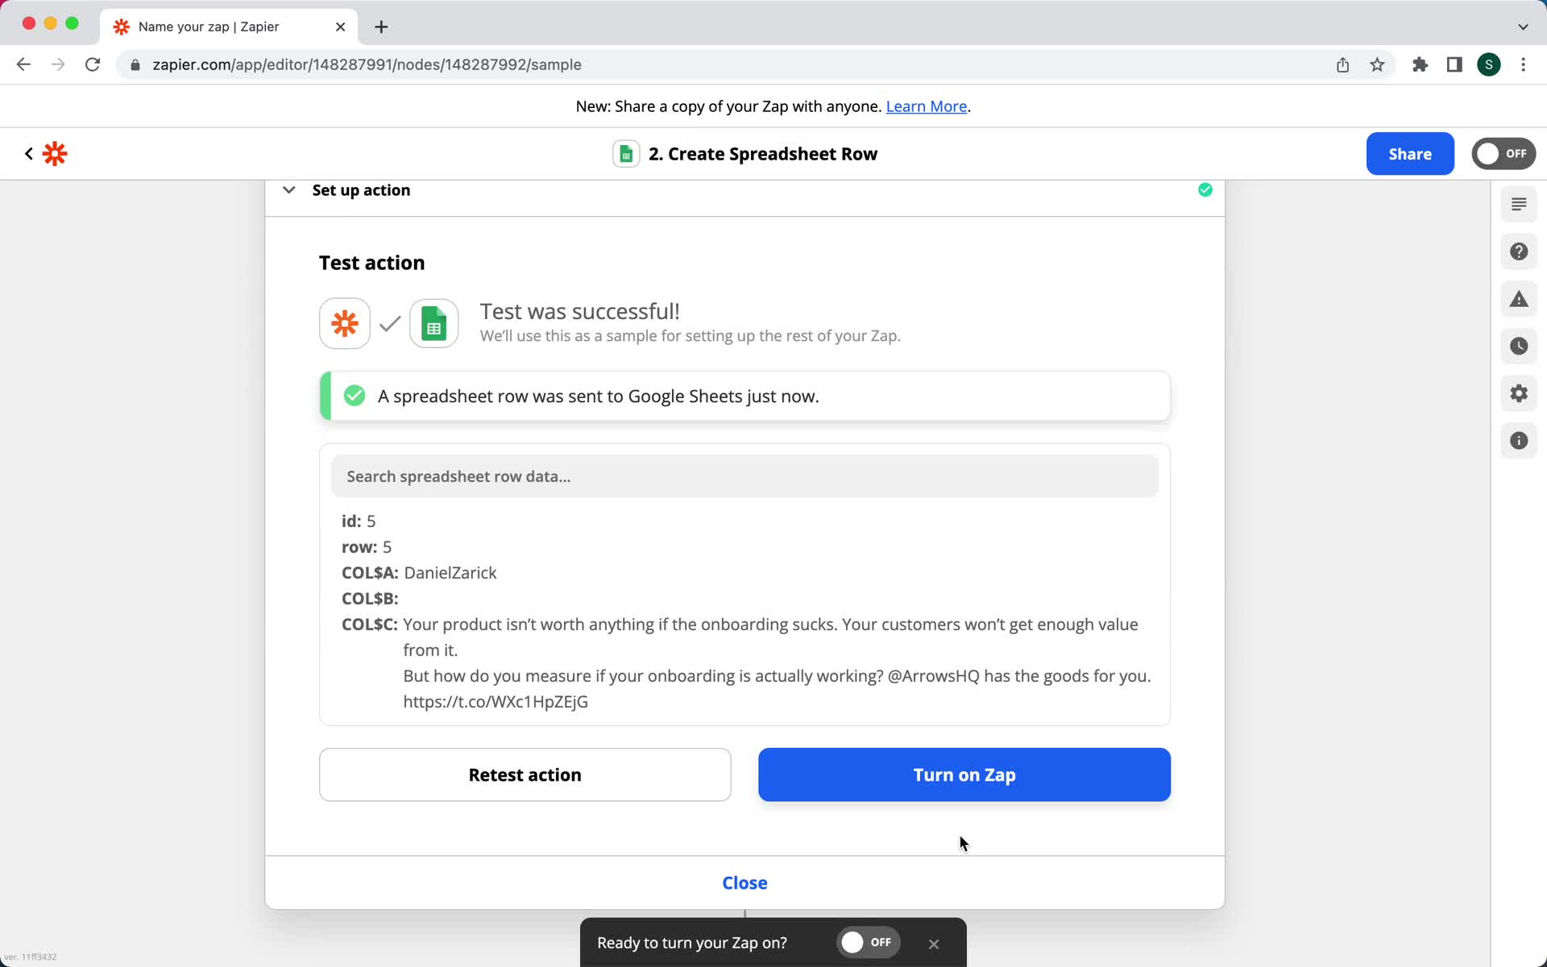Click the 'Turn on Zap' button
The width and height of the screenshot is (1547, 967).
(964, 774)
